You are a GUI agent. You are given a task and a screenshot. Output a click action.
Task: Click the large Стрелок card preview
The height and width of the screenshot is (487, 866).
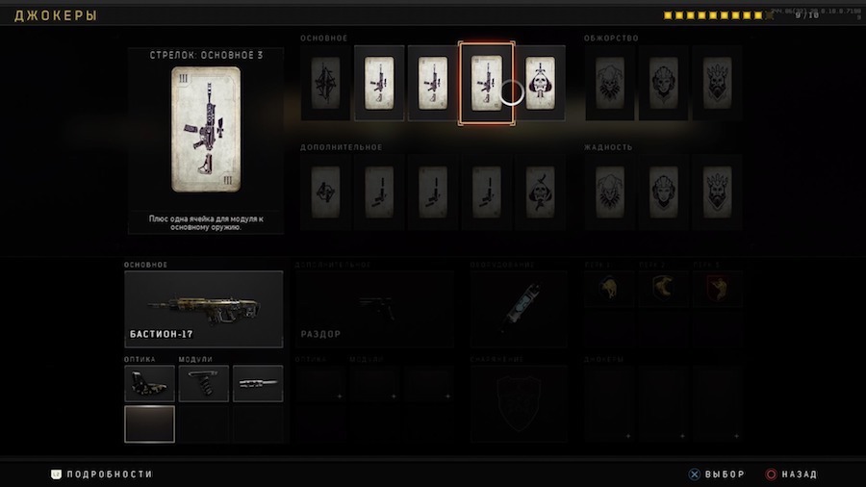click(x=206, y=130)
